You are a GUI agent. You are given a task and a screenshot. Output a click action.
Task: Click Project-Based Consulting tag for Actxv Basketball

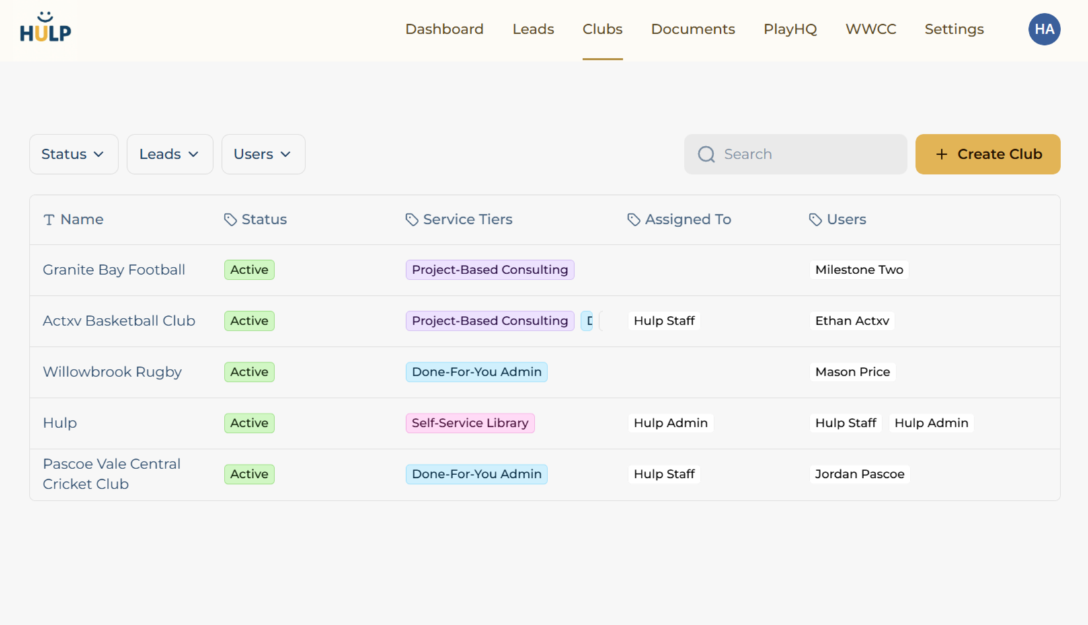point(490,321)
